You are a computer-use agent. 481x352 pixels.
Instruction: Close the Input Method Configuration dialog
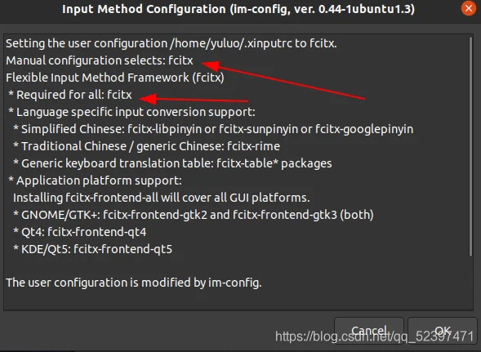click(x=469, y=9)
